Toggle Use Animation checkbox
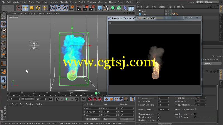The image size is (223, 125). click(159, 114)
